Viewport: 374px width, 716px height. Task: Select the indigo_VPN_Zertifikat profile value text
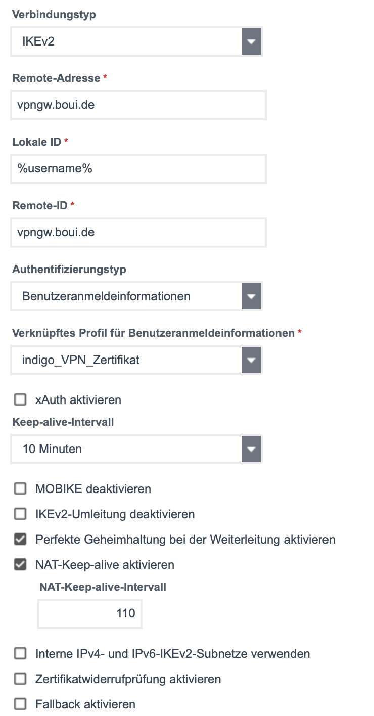81,360
